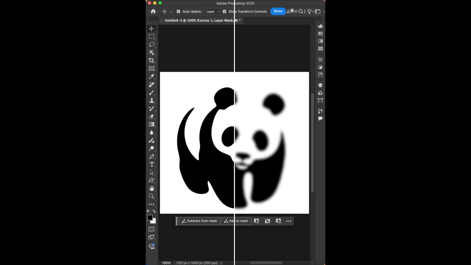Open the Gradients panel icon
Viewport: 471px width, 265px height.
point(320,41)
